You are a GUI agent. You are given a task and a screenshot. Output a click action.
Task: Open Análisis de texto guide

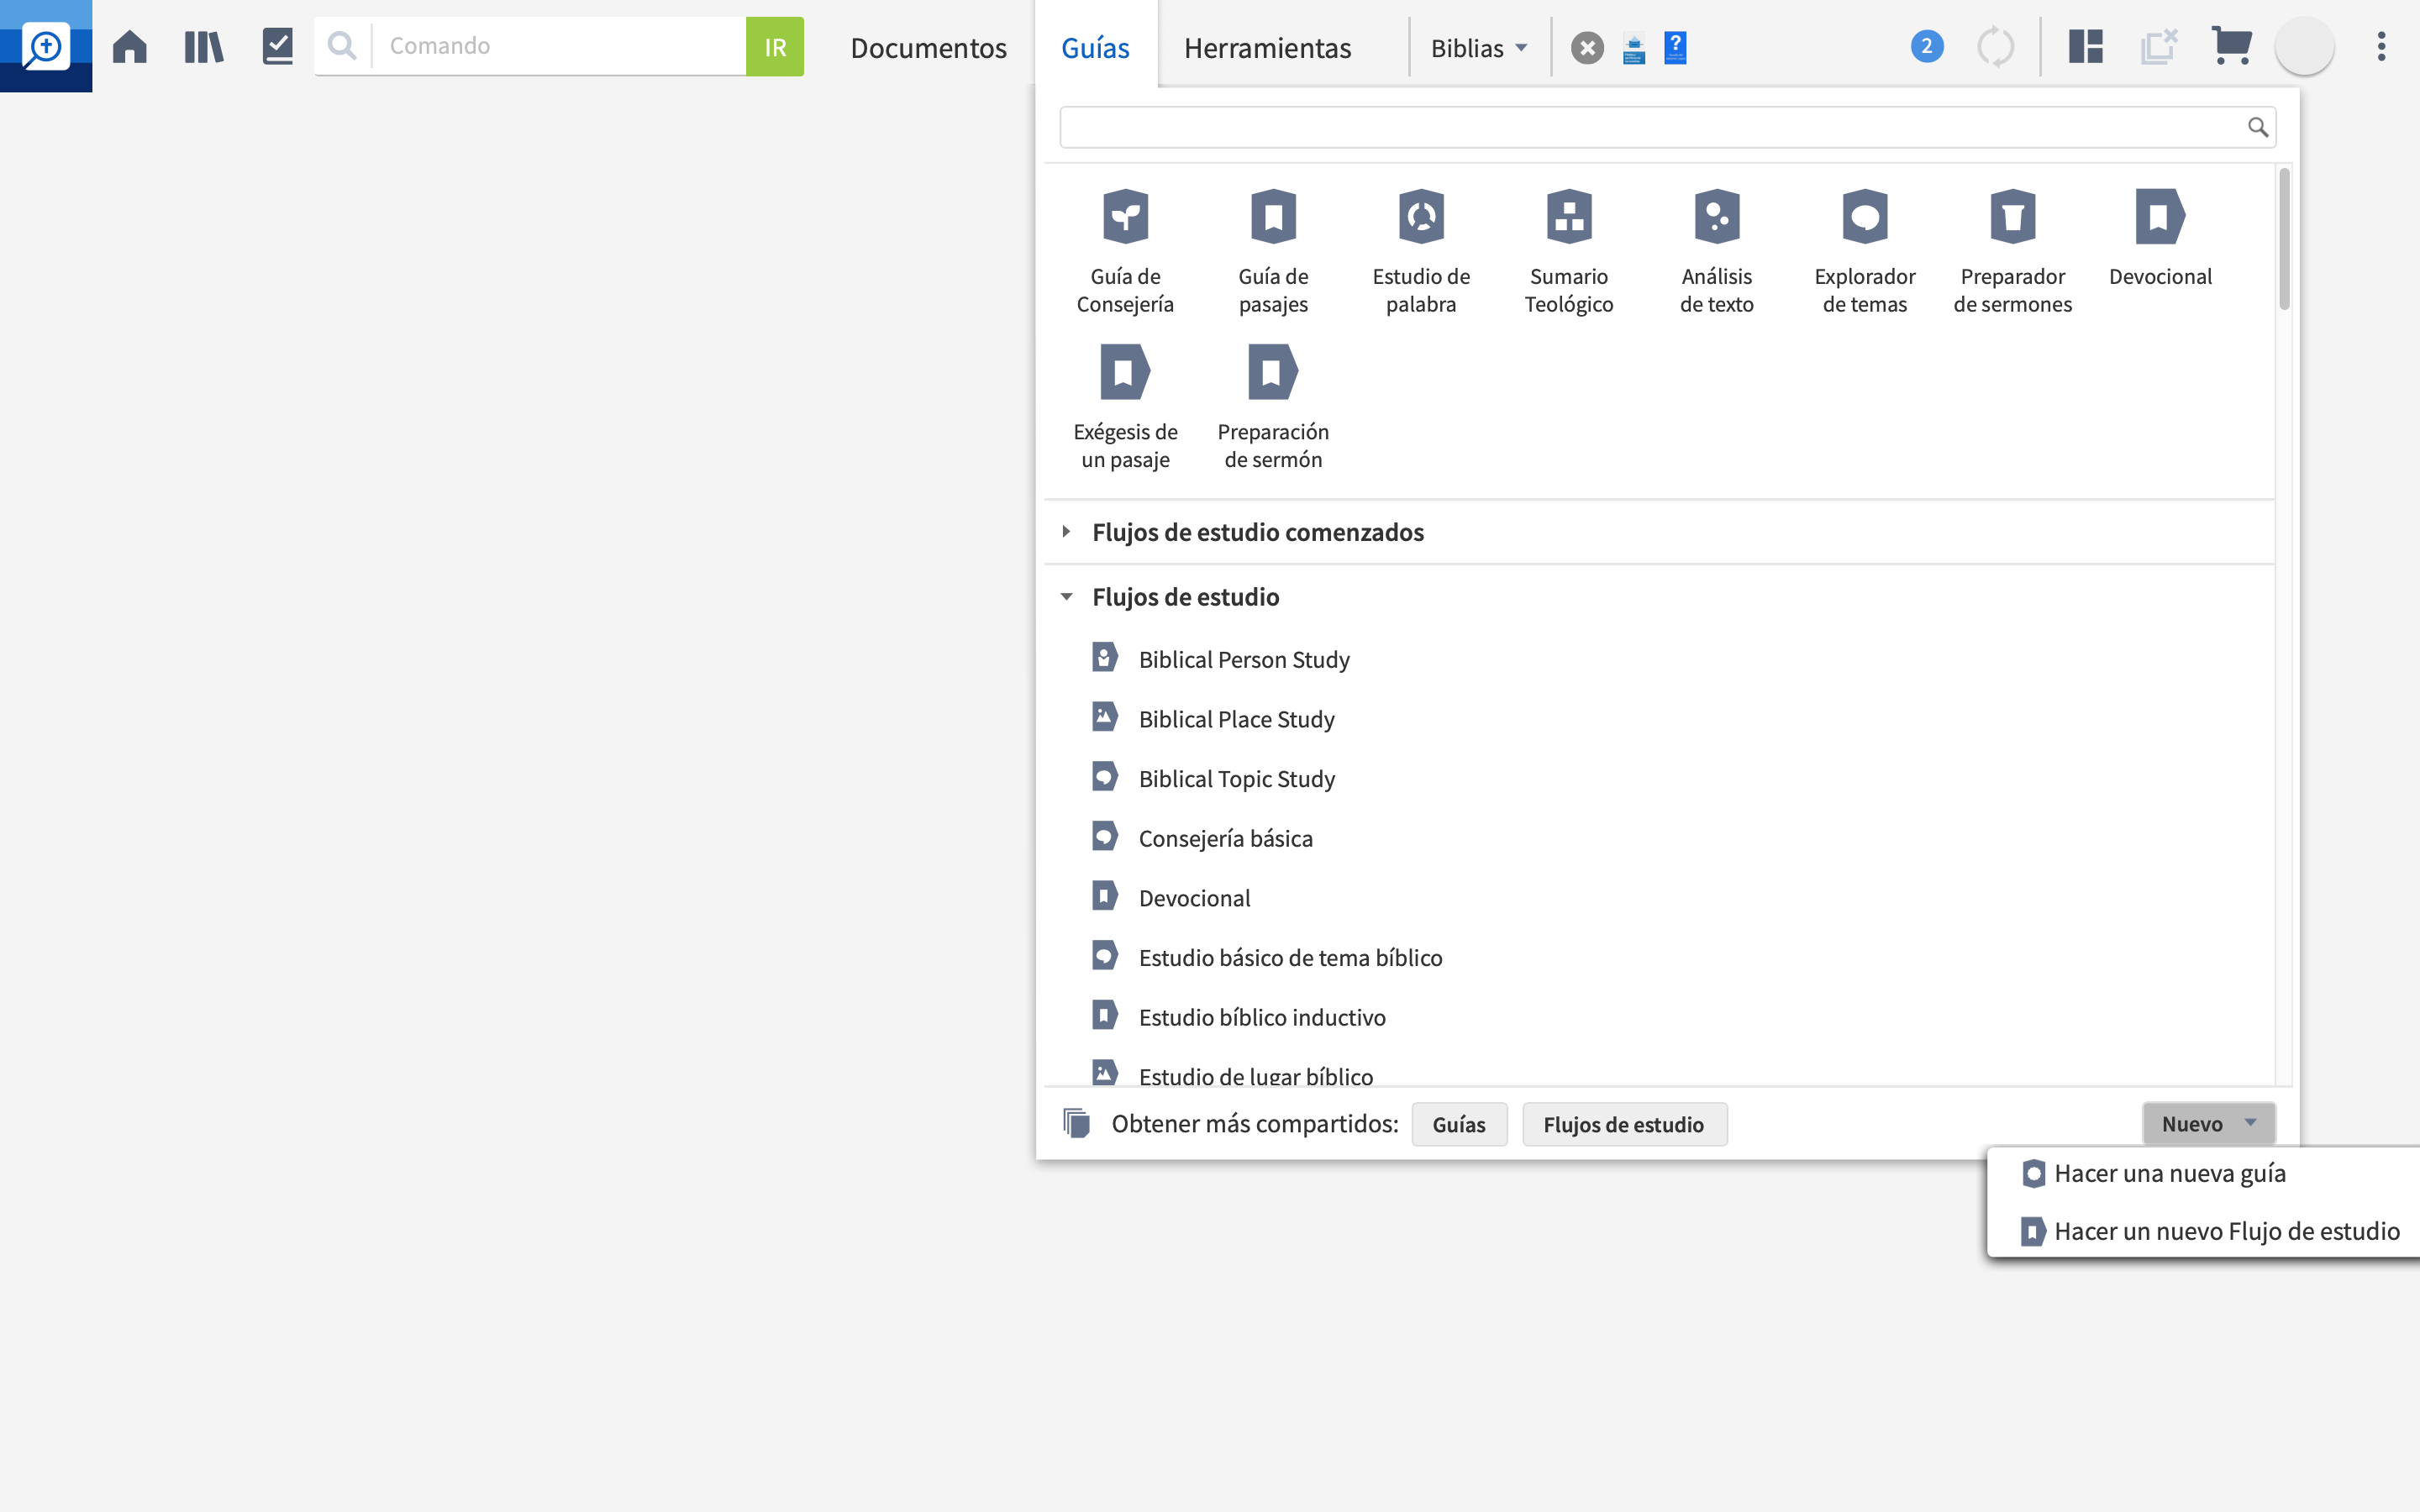pos(1717,251)
